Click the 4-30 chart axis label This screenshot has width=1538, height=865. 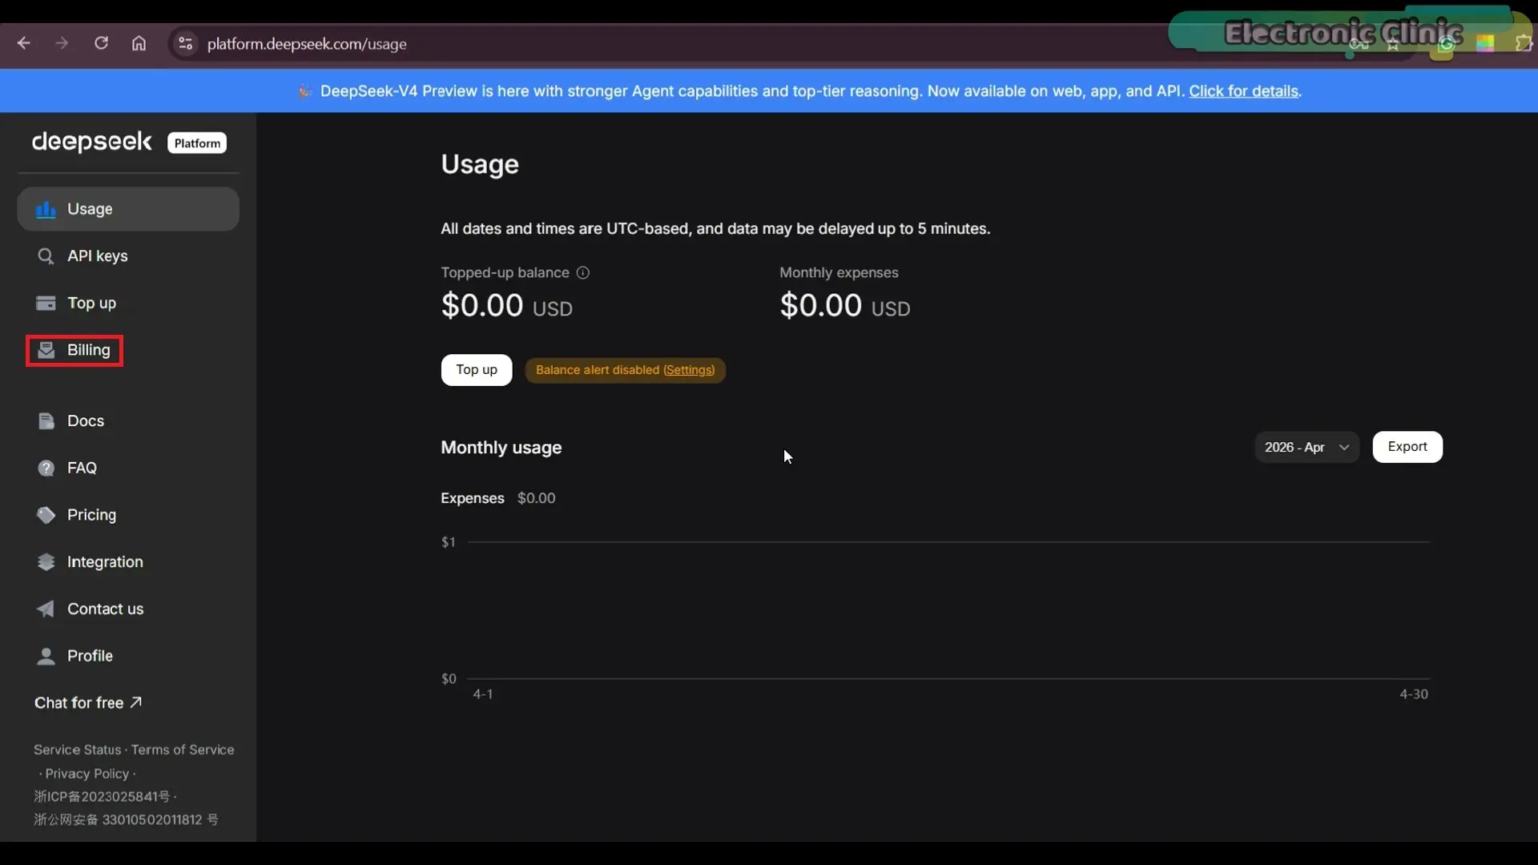(x=1414, y=694)
